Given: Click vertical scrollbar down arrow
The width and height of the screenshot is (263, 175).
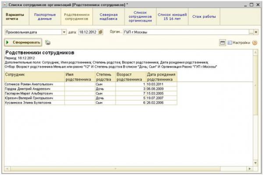Looking at the screenshot, I should point(256,163).
